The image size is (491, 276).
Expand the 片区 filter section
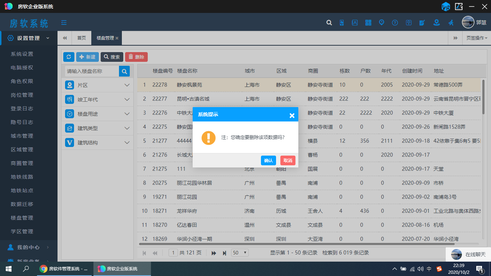click(x=97, y=85)
